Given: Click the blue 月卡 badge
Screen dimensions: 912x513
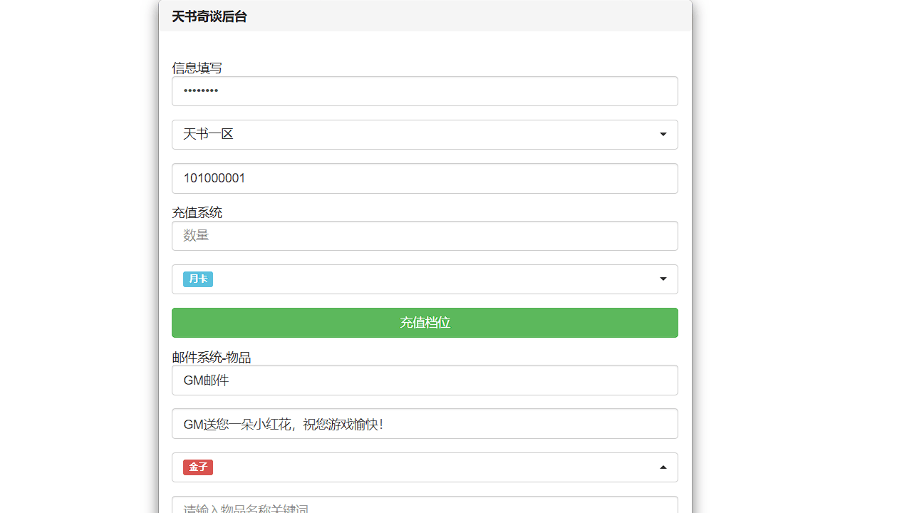Looking at the screenshot, I should pyautogui.click(x=198, y=279).
